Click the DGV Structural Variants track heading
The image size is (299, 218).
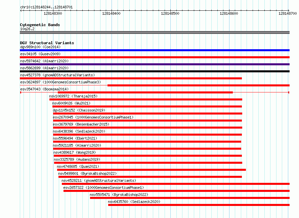click(x=47, y=43)
